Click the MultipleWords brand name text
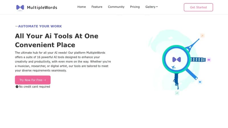 [42, 8]
